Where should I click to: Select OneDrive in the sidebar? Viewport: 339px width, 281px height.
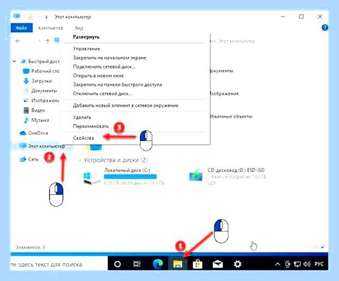pos(34,133)
